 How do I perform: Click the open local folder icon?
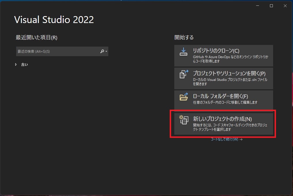184,97
